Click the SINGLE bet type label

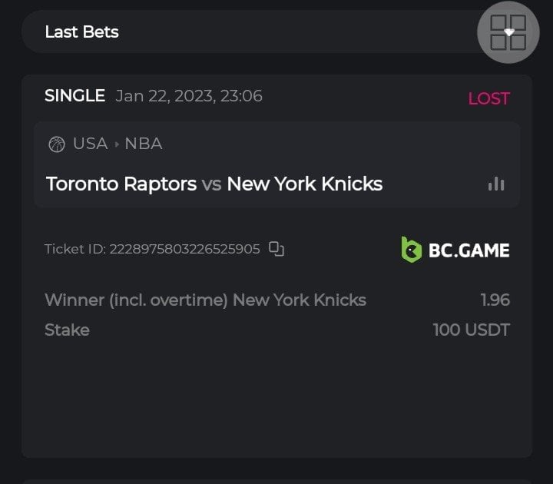75,96
